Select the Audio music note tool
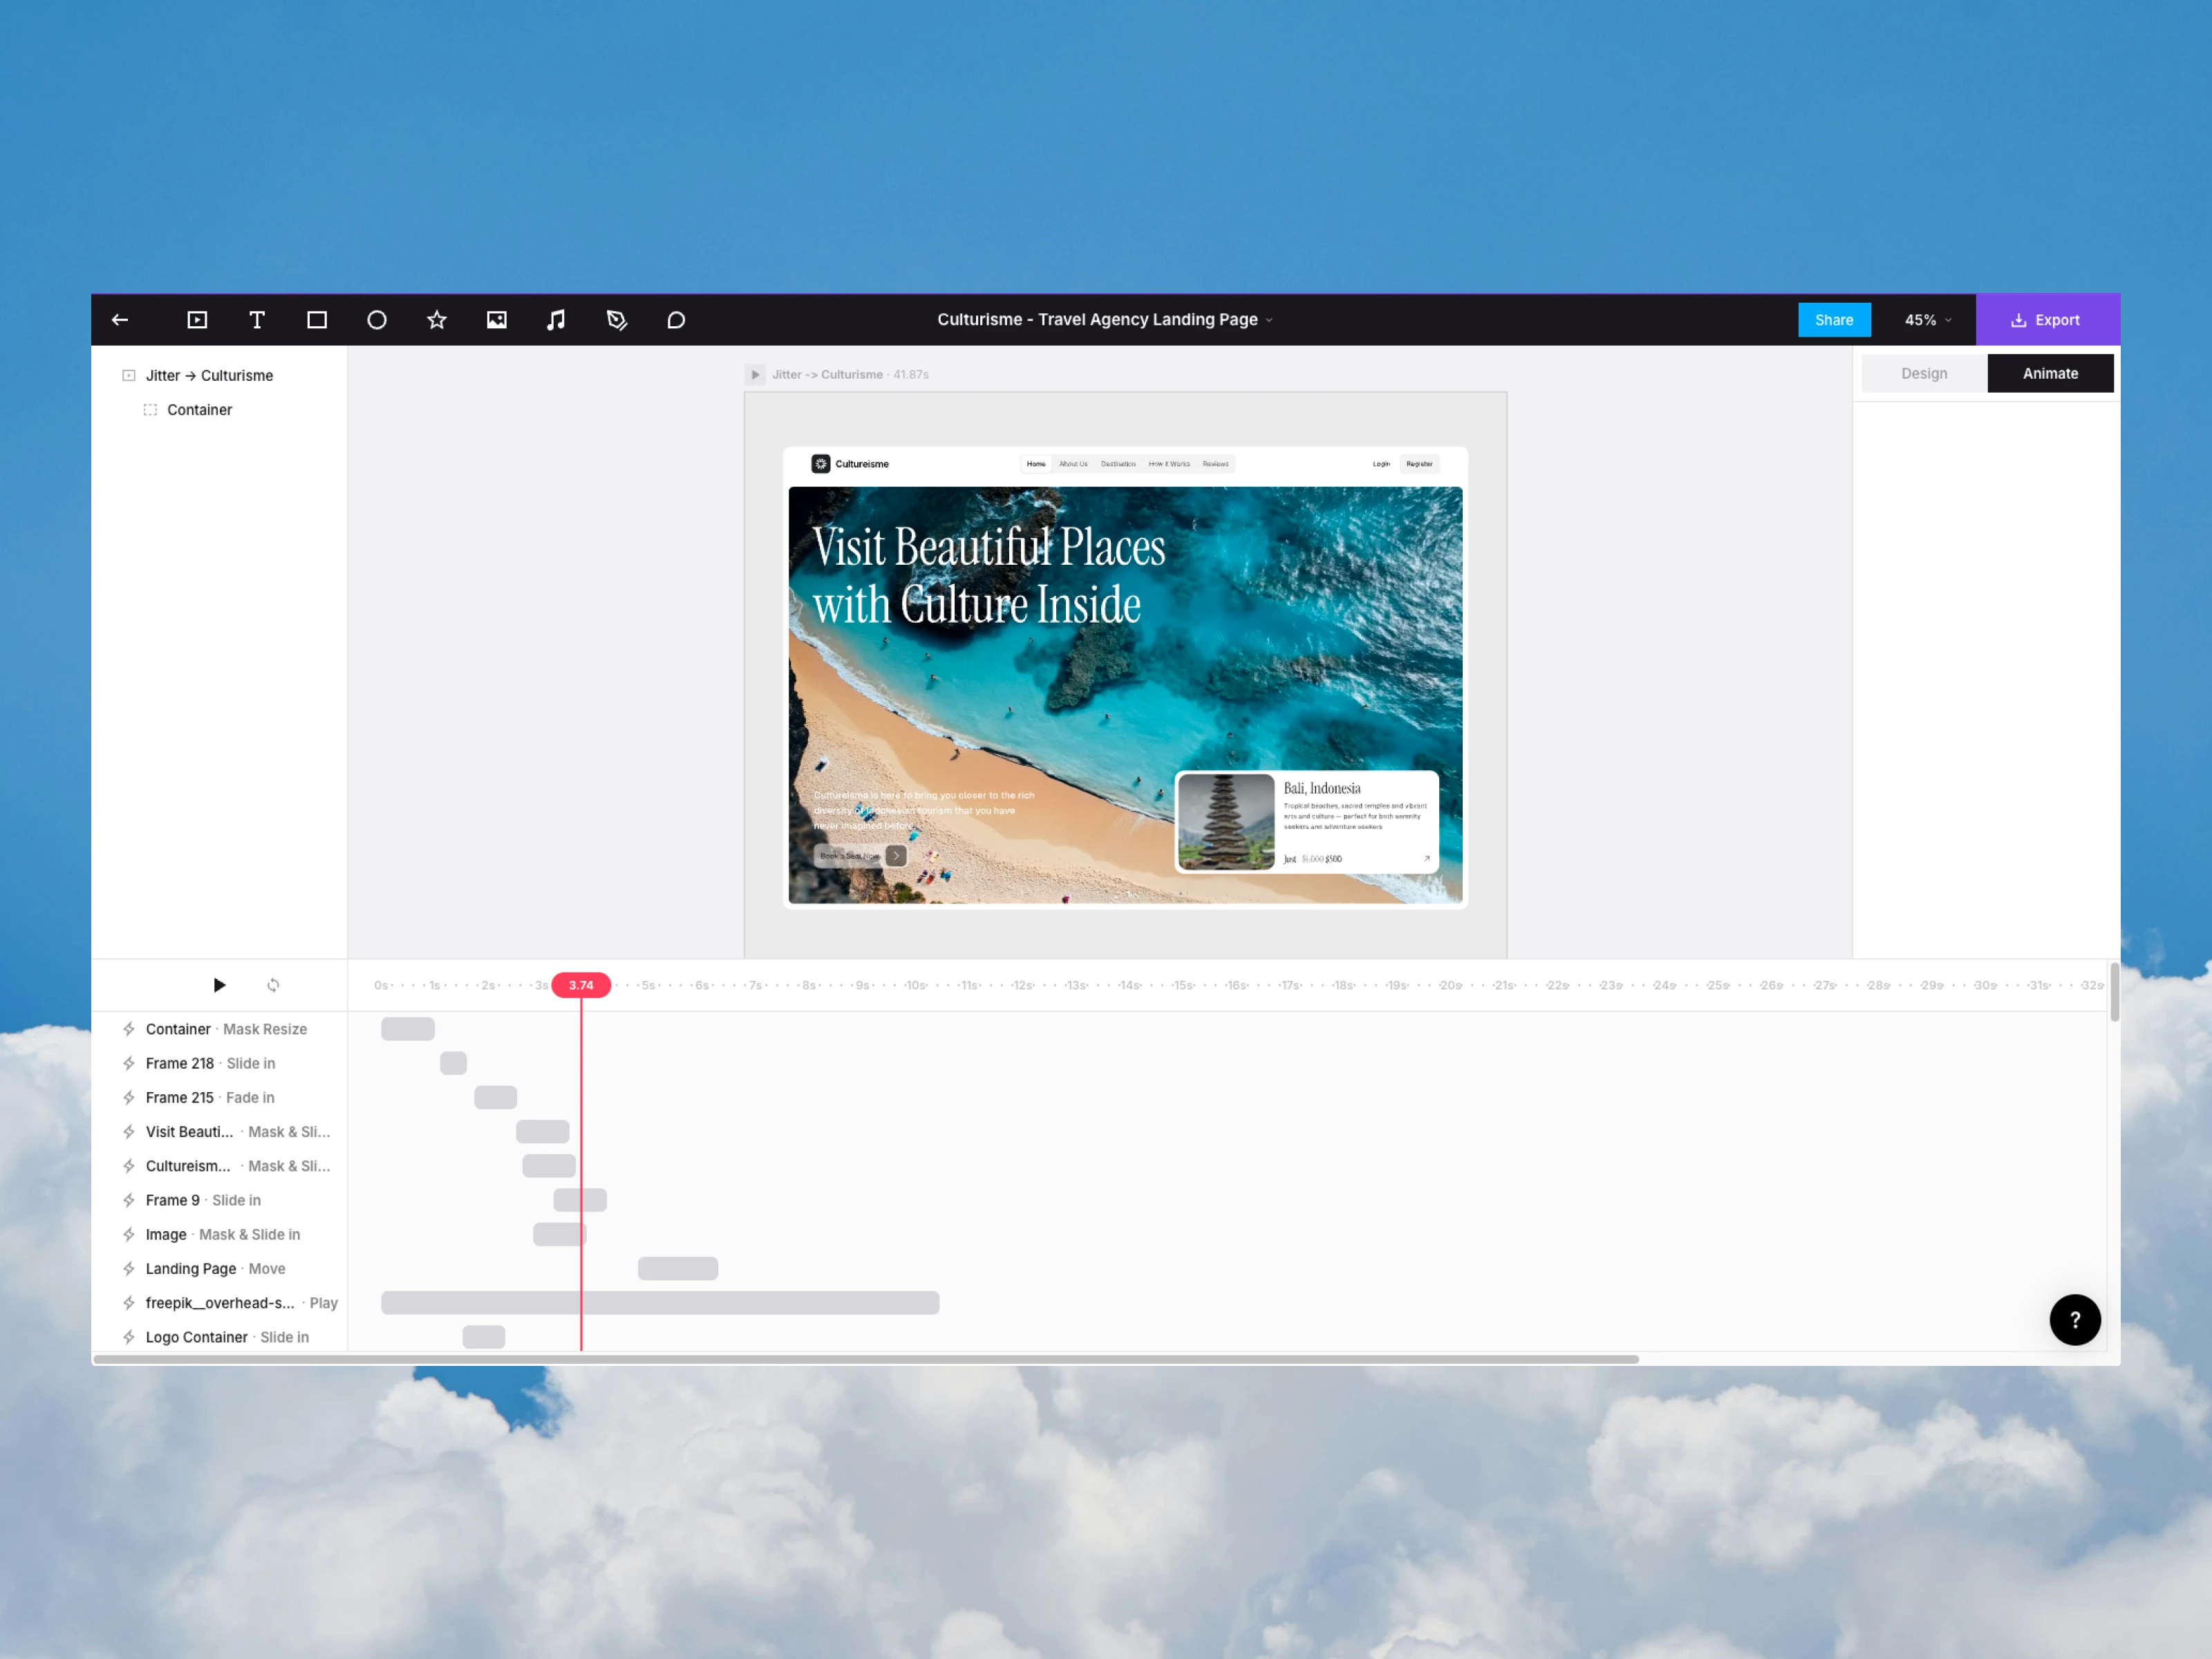 (556, 320)
